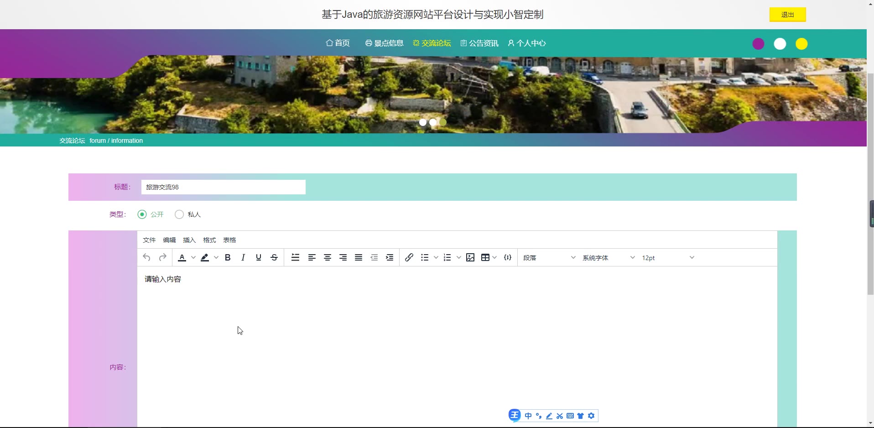Pick the yellow theme color circle
The image size is (874, 428).
(801, 44)
